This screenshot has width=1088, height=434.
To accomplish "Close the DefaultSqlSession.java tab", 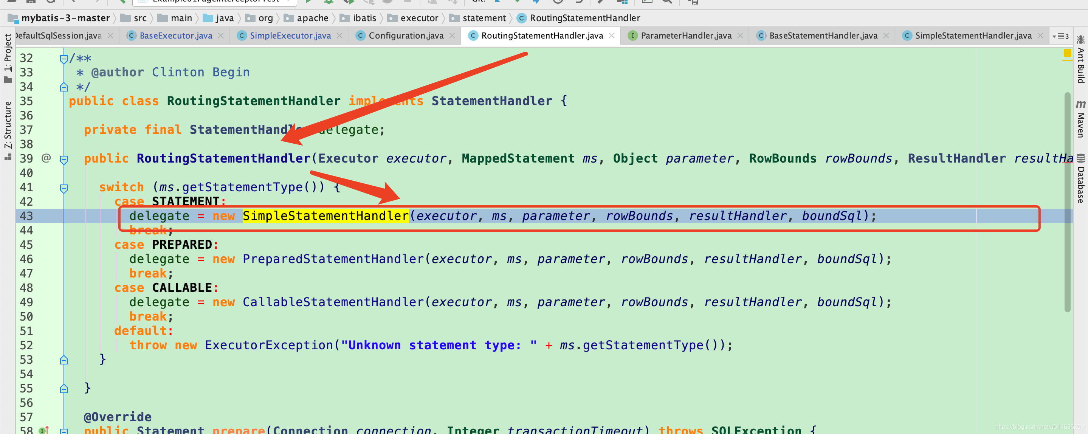I will click(111, 36).
